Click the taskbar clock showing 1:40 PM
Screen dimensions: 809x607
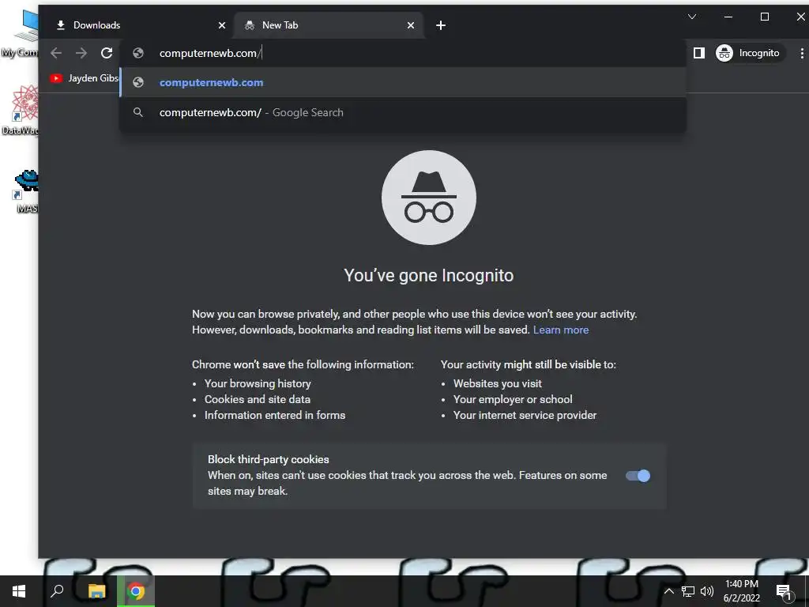click(x=741, y=591)
